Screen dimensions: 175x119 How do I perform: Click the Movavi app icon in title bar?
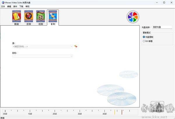(x=3, y=2)
